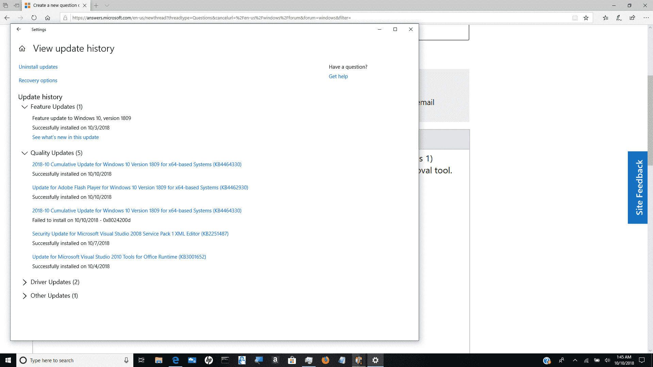
Task: Open the Microsoft Store from the taskbar
Action: pos(292,360)
